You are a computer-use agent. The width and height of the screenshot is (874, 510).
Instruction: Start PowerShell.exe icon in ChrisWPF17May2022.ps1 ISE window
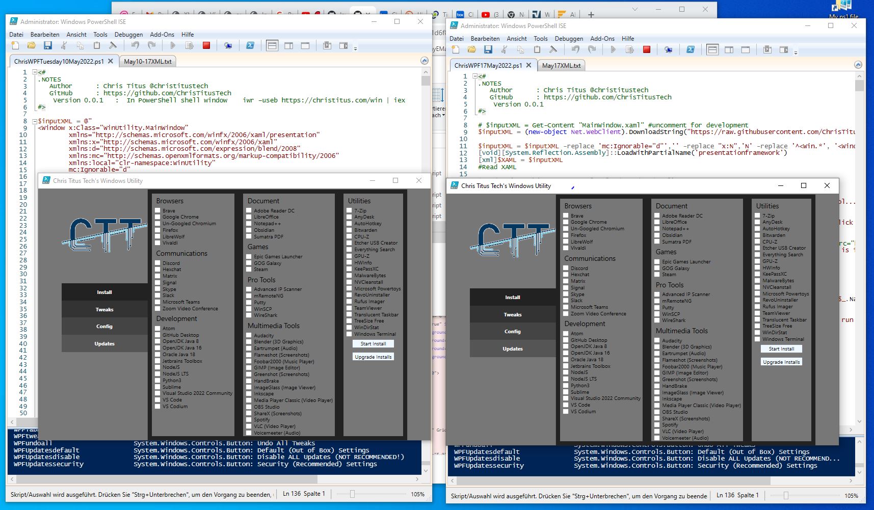coord(691,50)
